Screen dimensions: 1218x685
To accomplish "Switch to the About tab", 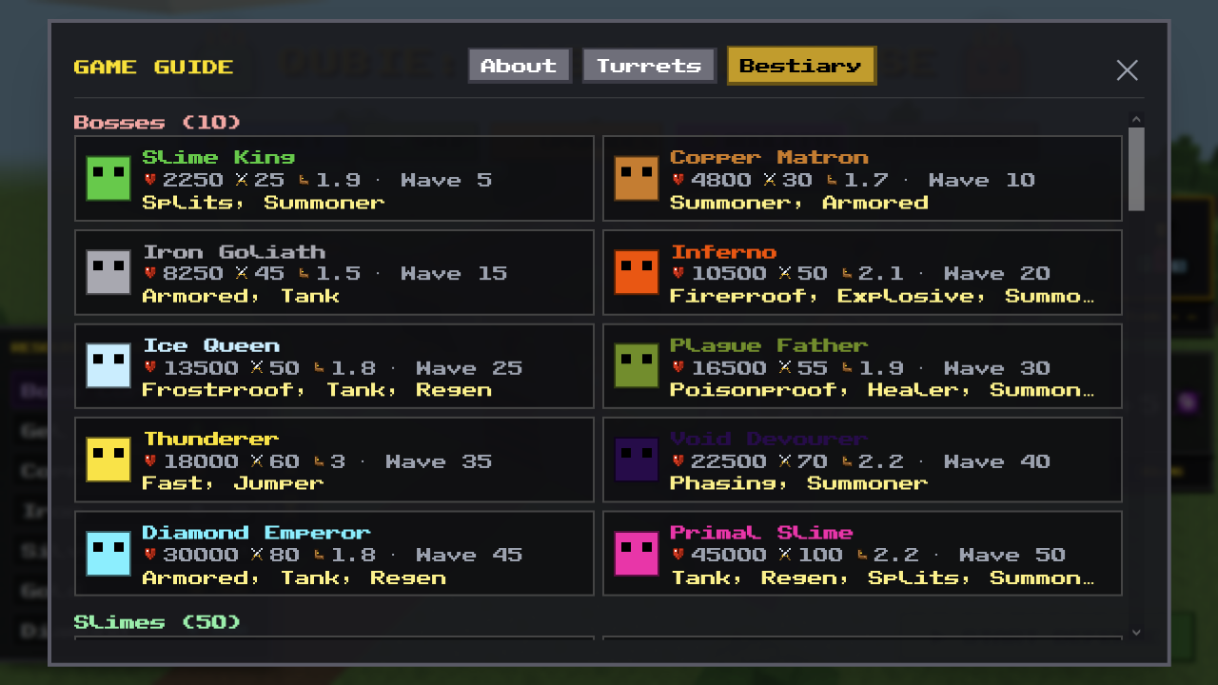I will (519, 66).
